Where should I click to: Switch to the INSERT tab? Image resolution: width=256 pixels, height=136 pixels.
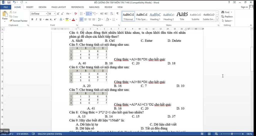[30, 7]
